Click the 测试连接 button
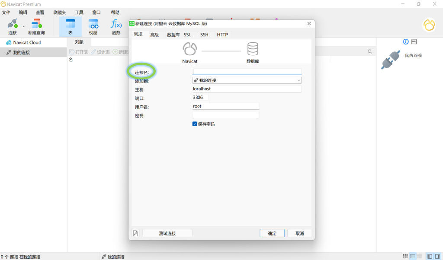This screenshot has width=443, height=260. pyautogui.click(x=167, y=233)
